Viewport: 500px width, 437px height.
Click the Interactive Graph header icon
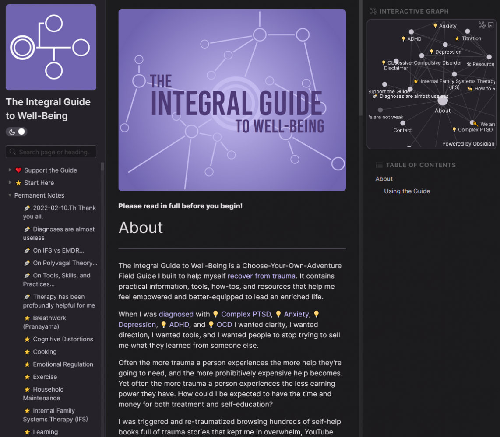tap(373, 11)
